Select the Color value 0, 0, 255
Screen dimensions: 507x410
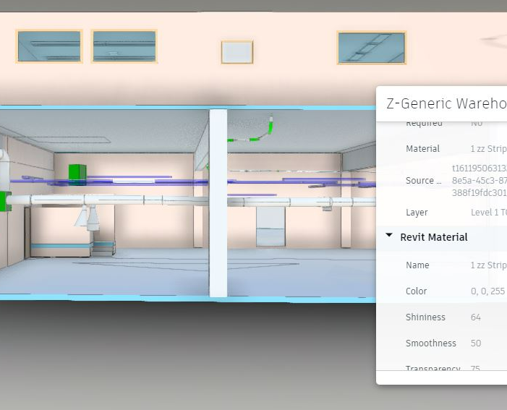point(487,291)
